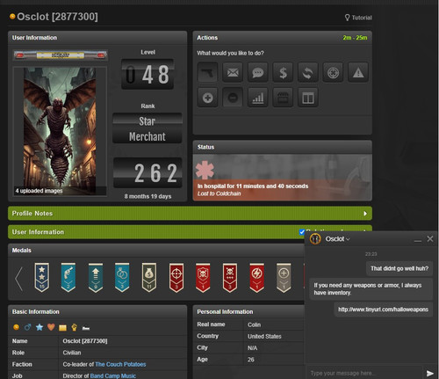Click the '8 months 19 days' age text

148,196
